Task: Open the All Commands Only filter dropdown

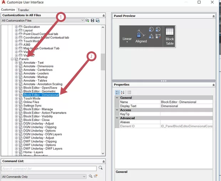Action: (x=84, y=176)
